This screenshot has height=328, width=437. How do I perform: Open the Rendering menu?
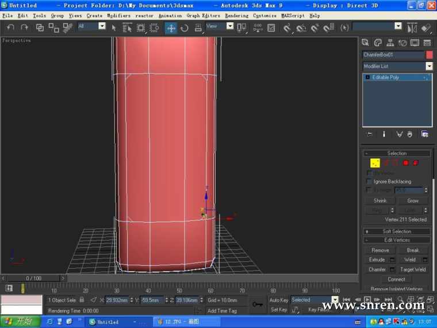coord(236,16)
